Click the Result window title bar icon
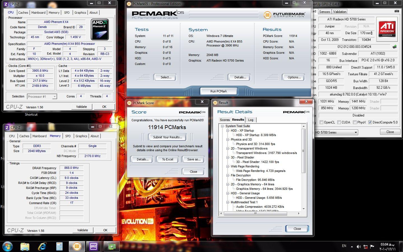This screenshot has height=252, width=403. (215, 102)
